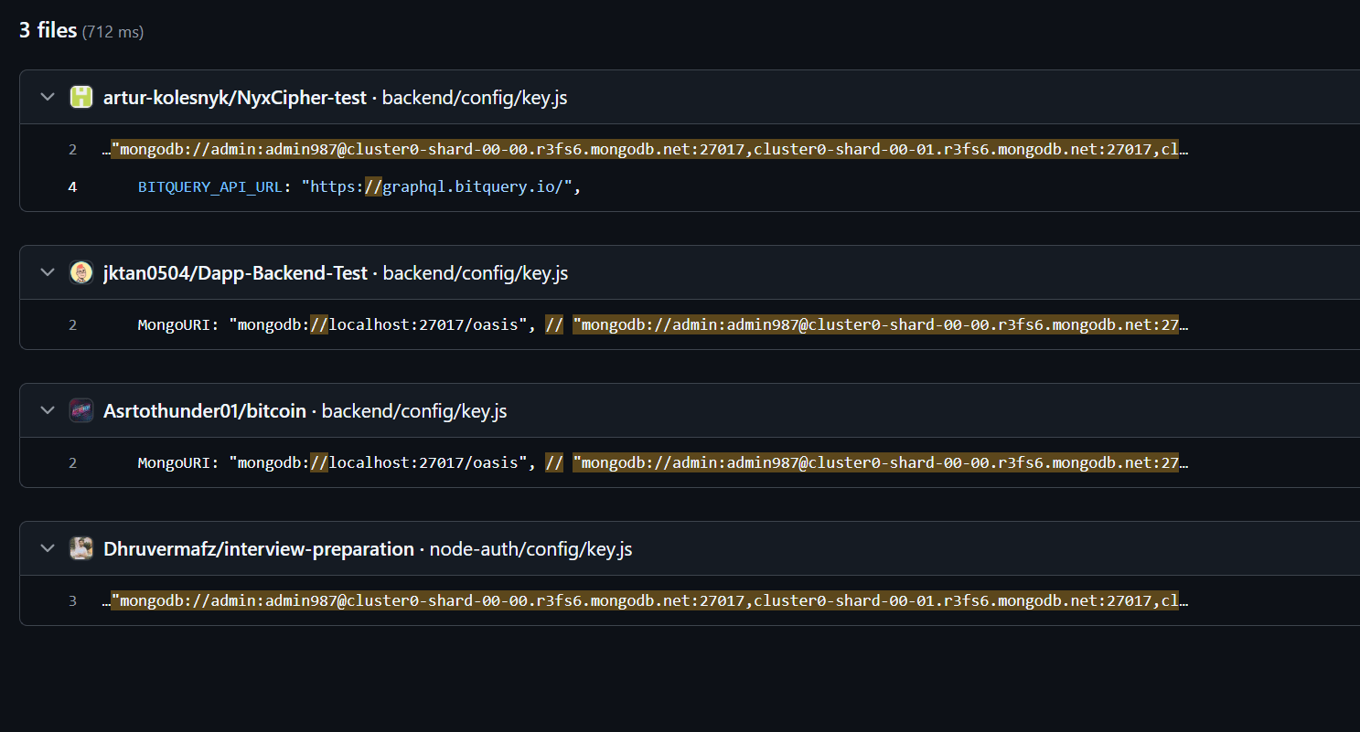Collapse the interview-preparation result chevron
Image resolution: width=1360 pixels, height=732 pixels.
48,548
